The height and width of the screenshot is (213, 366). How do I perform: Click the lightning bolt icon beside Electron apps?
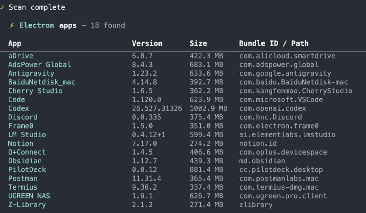12,25
